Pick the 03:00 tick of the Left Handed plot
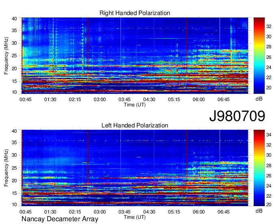 [x=99, y=212]
